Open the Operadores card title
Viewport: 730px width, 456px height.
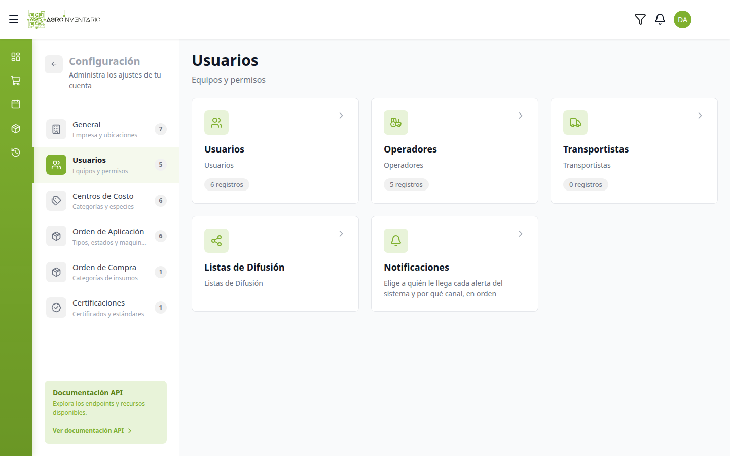click(410, 149)
